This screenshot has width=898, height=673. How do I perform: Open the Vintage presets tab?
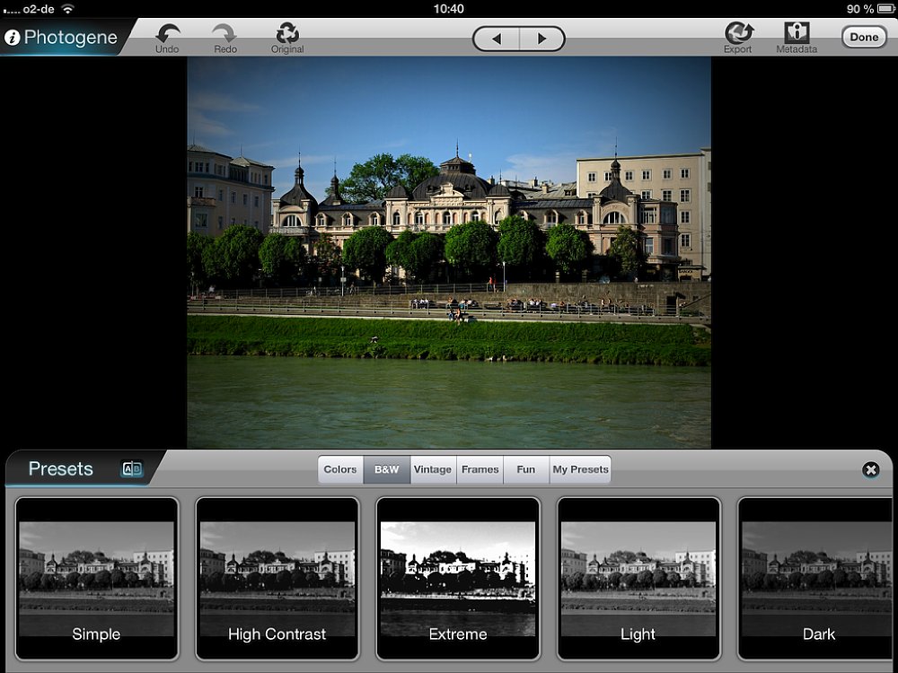433,469
